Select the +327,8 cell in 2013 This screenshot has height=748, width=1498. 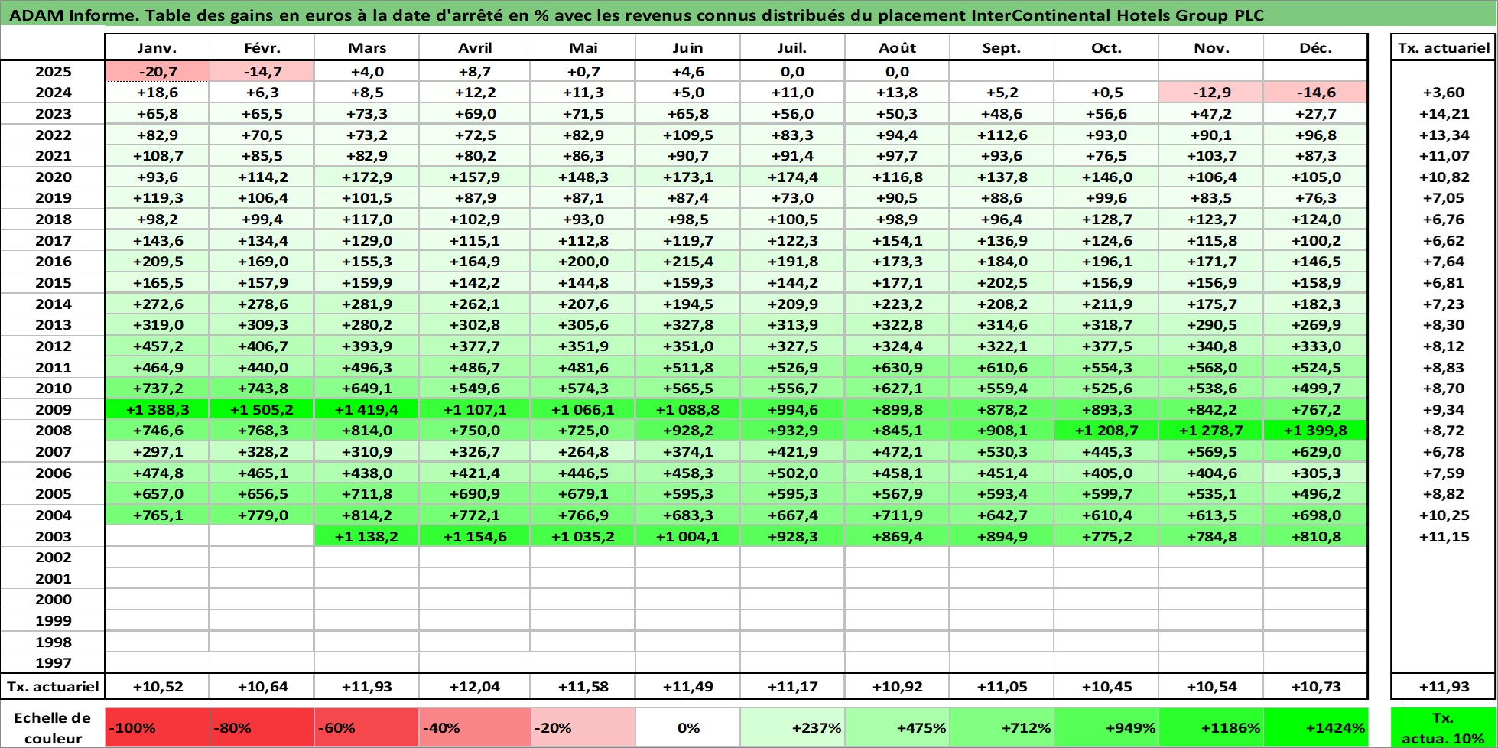[687, 325]
